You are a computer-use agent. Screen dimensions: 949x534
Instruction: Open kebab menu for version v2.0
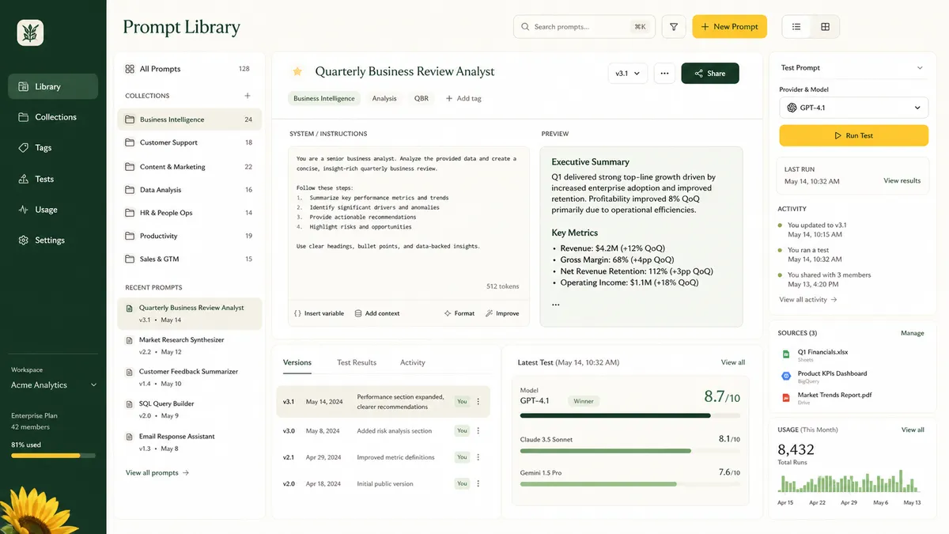coord(478,483)
